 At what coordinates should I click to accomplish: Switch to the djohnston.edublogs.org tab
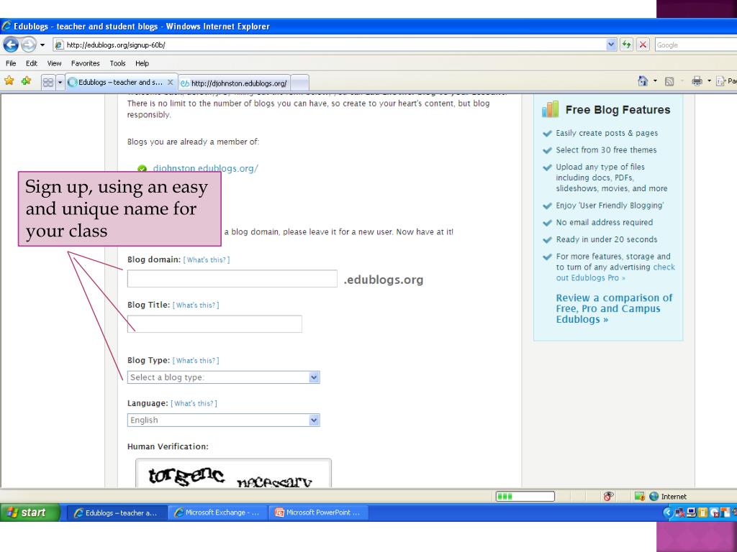(234, 83)
